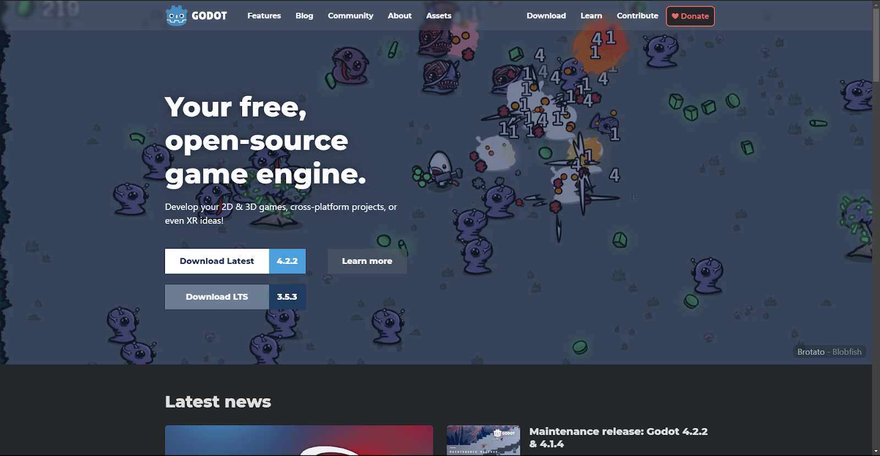880x456 pixels.
Task: Click the 3.5.3 version badge
Action: click(x=287, y=297)
